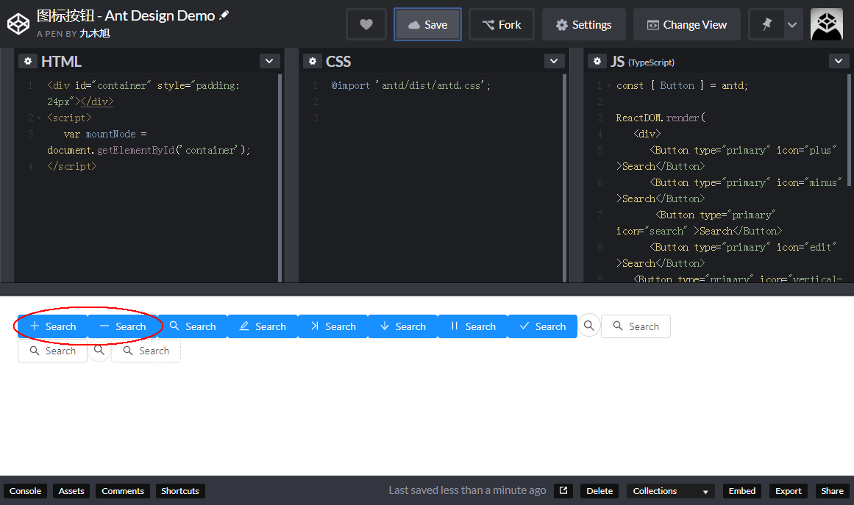Viewport: 854px width, 505px height.
Task: Click default white Search button in first row
Action: coord(636,326)
